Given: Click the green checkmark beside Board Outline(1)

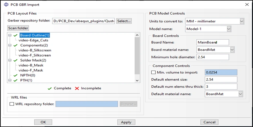Looking at the screenshot, I should [16, 35].
